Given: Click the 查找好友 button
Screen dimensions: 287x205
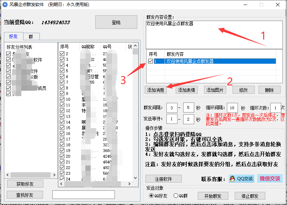Looking at the screenshot, I should 25,195.
